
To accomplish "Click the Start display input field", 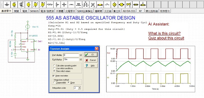I will (71, 55).
